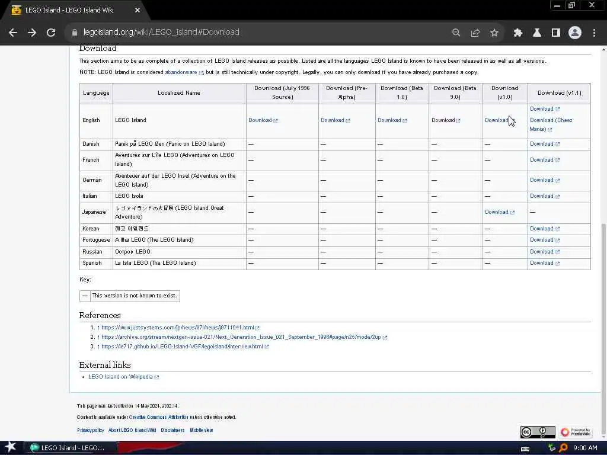Download the Portuguese v1.1 version

[x=545, y=240]
